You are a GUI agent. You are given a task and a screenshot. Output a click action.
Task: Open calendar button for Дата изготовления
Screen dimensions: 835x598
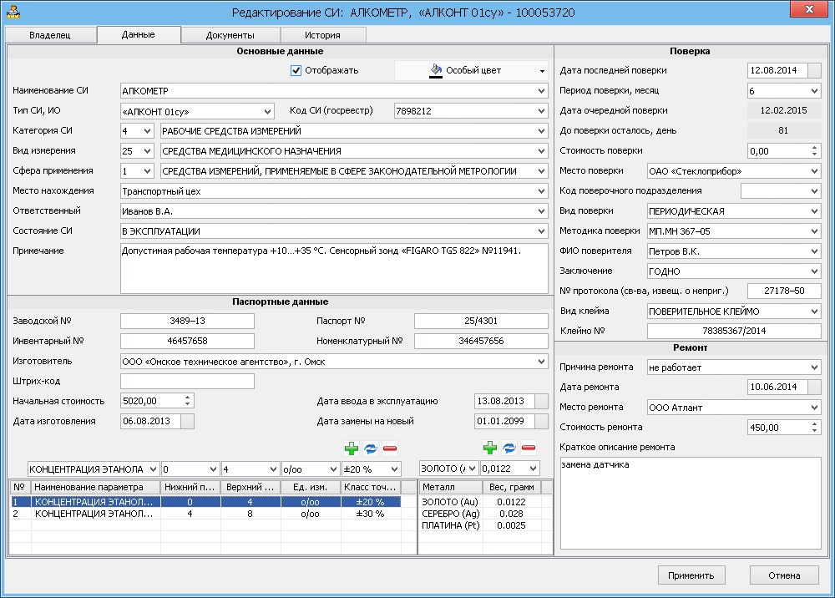click(188, 422)
